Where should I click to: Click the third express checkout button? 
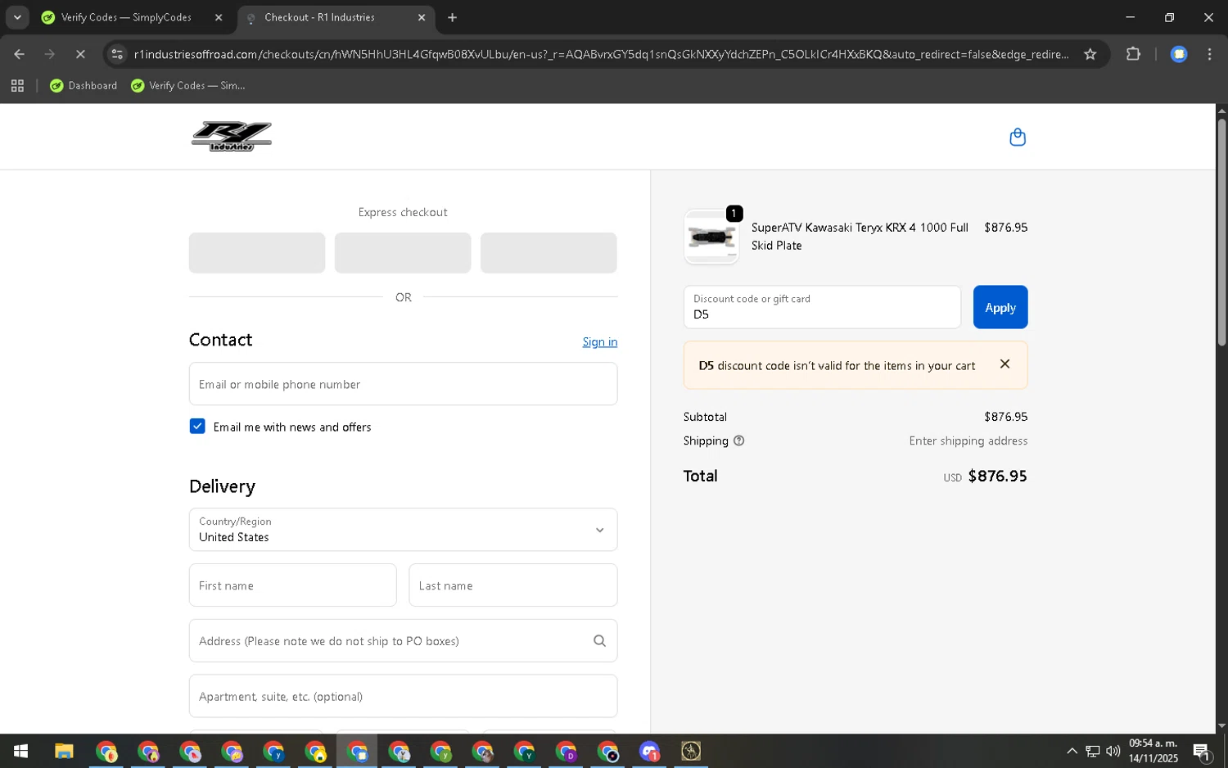point(549,252)
